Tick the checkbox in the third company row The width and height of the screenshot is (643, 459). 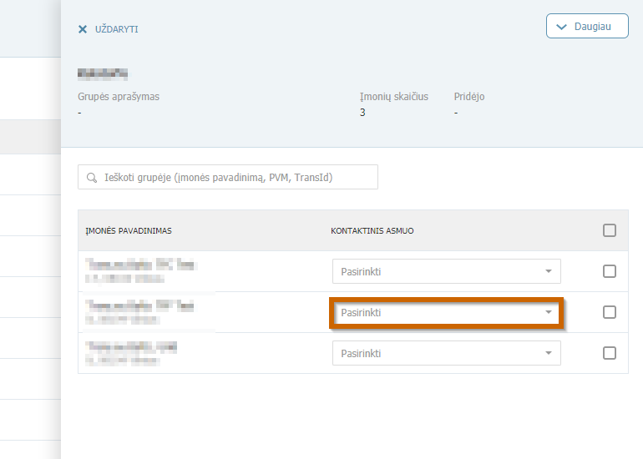pos(610,353)
